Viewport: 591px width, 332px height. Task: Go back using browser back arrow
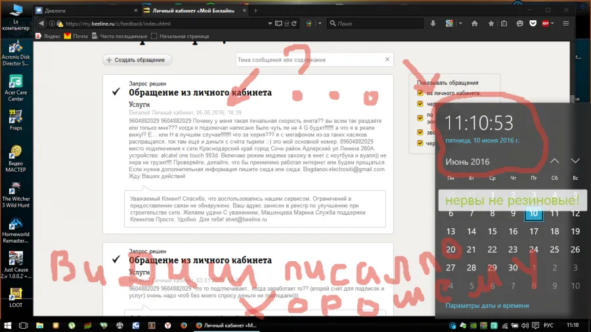[x=41, y=24]
